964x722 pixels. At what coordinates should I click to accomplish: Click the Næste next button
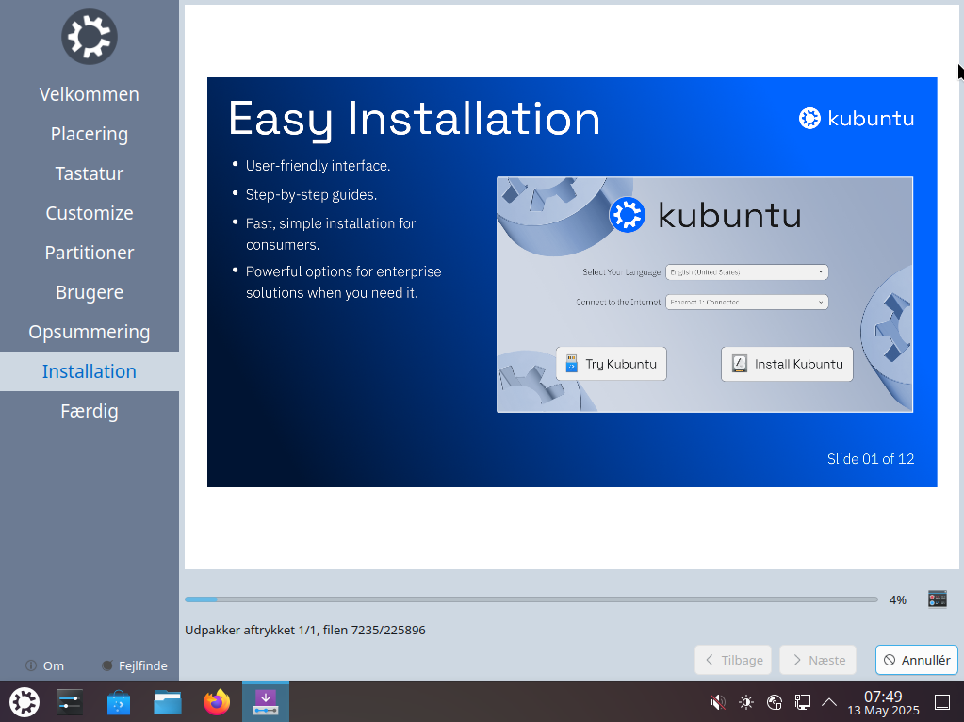(818, 660)
